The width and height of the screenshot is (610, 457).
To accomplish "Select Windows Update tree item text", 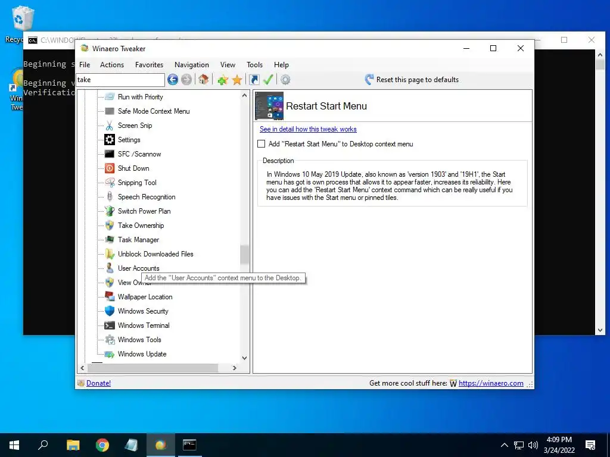I will [142, 354].
